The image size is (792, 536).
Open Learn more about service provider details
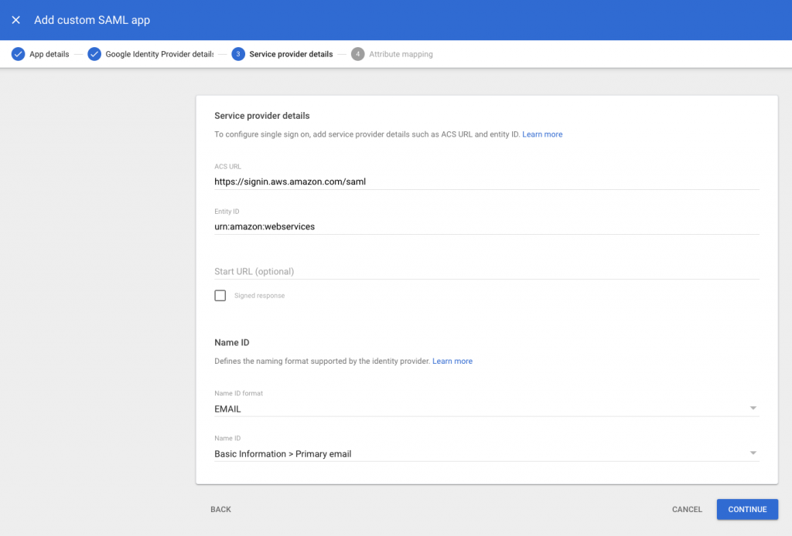point(542,134)
